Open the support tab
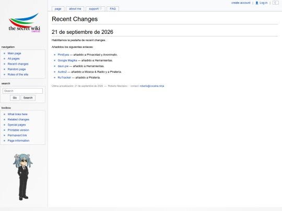282x211 pixels. [x=96, y=9]
